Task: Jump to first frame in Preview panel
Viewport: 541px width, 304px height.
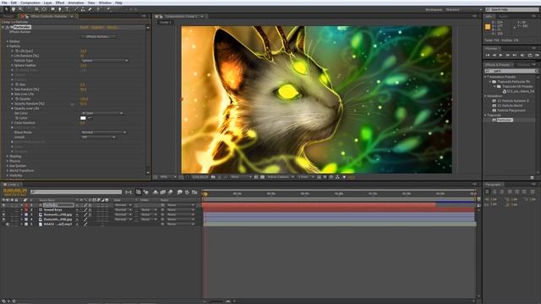Action: (488, 55)
